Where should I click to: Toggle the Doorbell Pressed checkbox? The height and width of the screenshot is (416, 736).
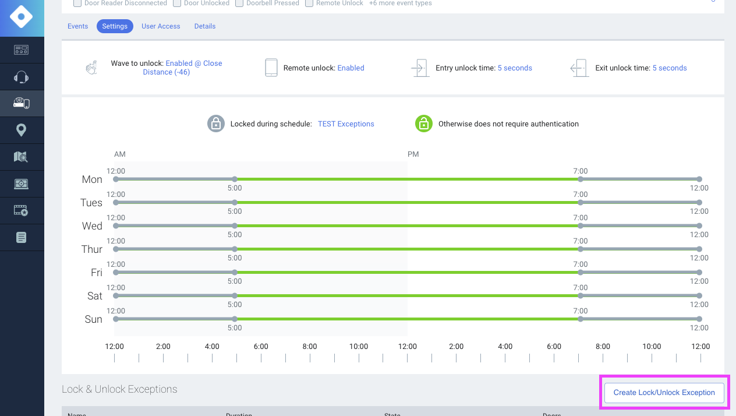click(240, 3)
